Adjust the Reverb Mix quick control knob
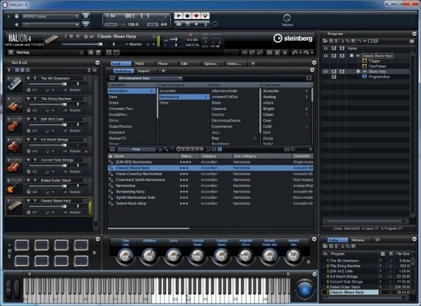The height and width of the screenshot is (306, 421). click(x=293, y=256)
